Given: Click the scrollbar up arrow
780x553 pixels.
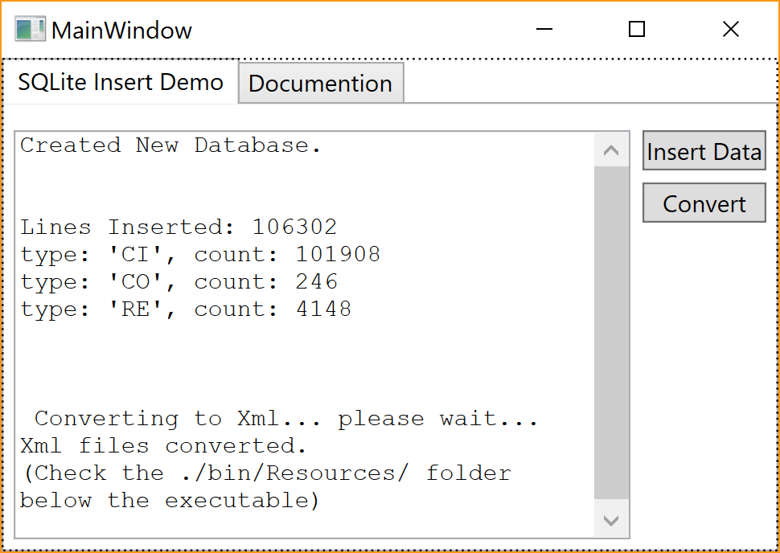Looking at the screenshot, I should click(611, 150).
